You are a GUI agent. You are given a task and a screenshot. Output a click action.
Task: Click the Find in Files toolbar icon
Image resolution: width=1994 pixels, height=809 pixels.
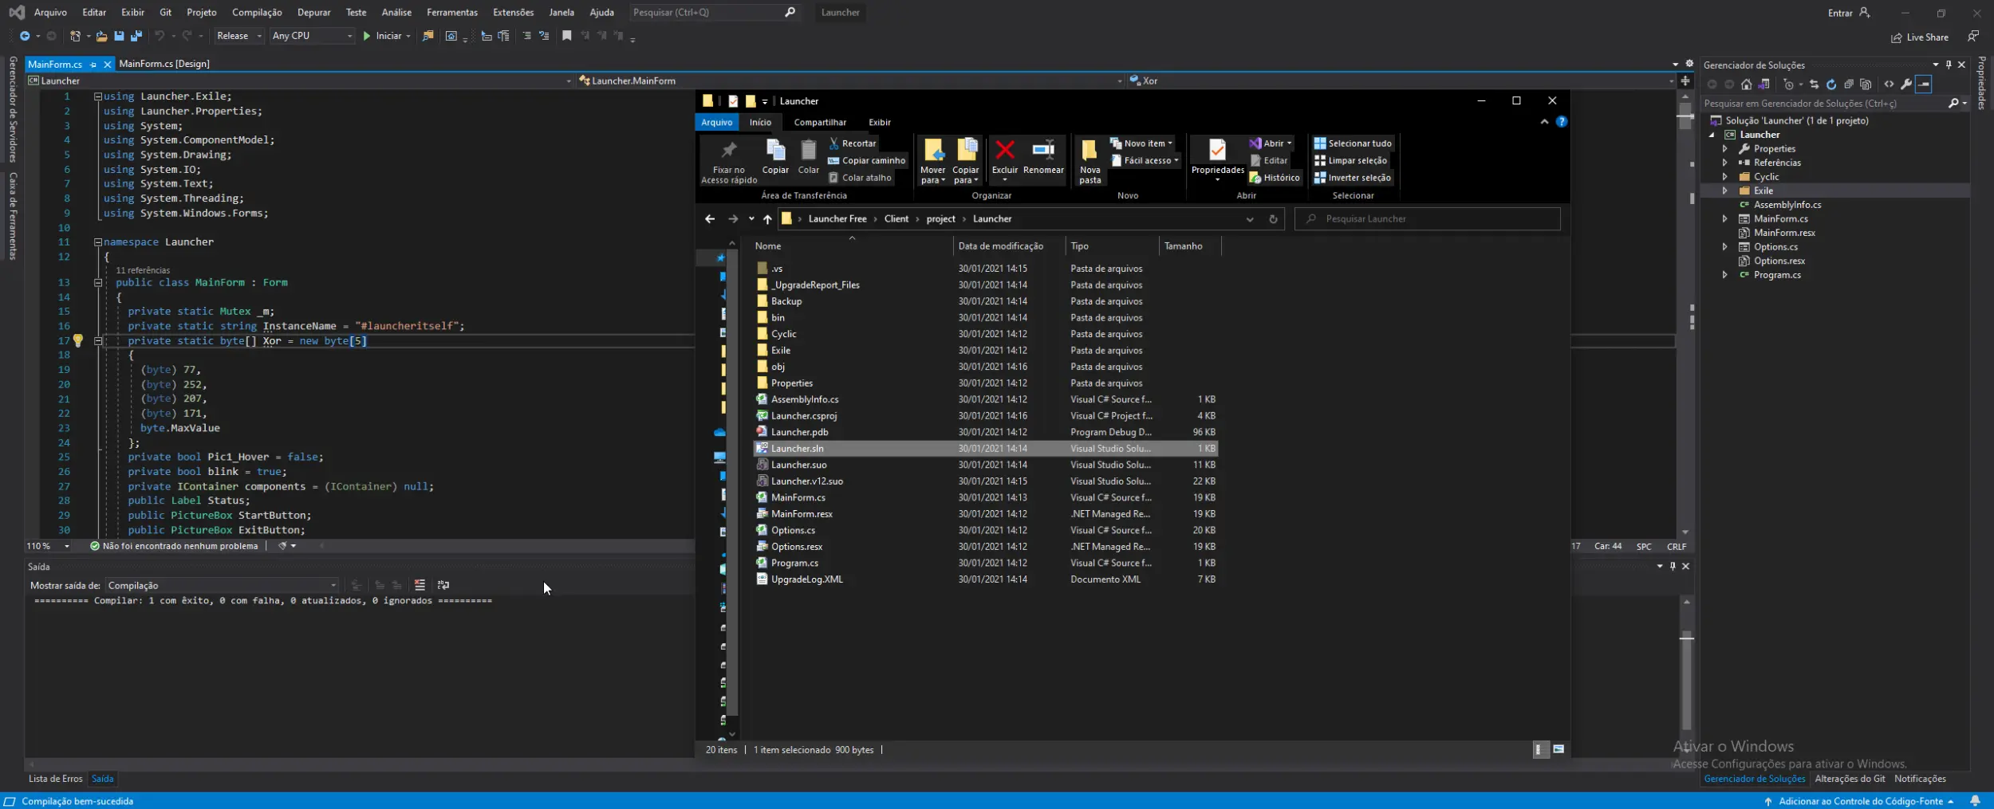tap(428, 36)
